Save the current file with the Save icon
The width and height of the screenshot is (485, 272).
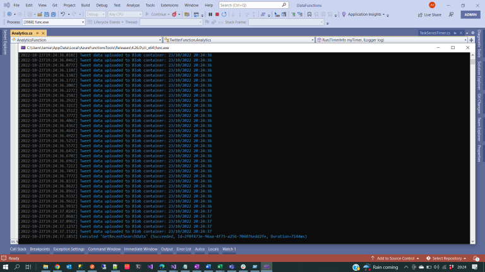coord(46,14)
